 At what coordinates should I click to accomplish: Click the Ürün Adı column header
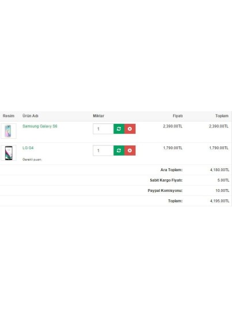(x=31, y=116)
